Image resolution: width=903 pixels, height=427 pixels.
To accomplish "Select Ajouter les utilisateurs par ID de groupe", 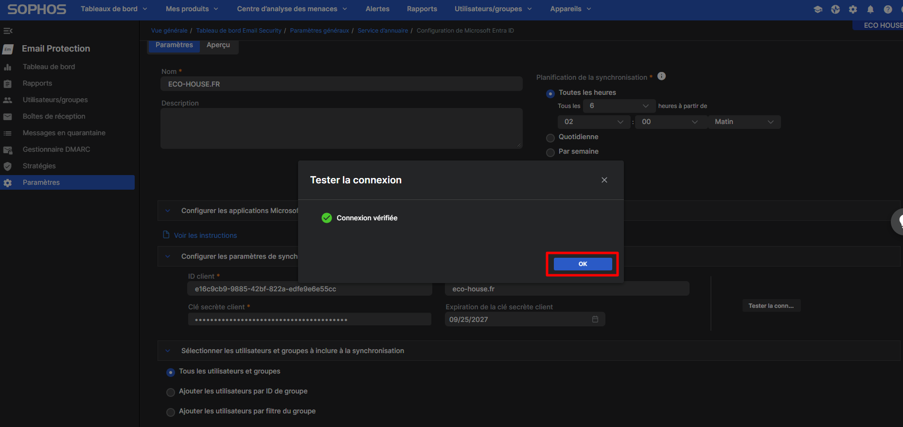I will pyautogui.click(x=171, y=392).
